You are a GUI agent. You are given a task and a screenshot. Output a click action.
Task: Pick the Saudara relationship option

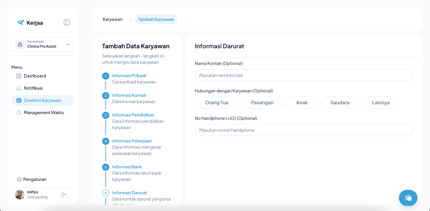[x=340, y=103]
